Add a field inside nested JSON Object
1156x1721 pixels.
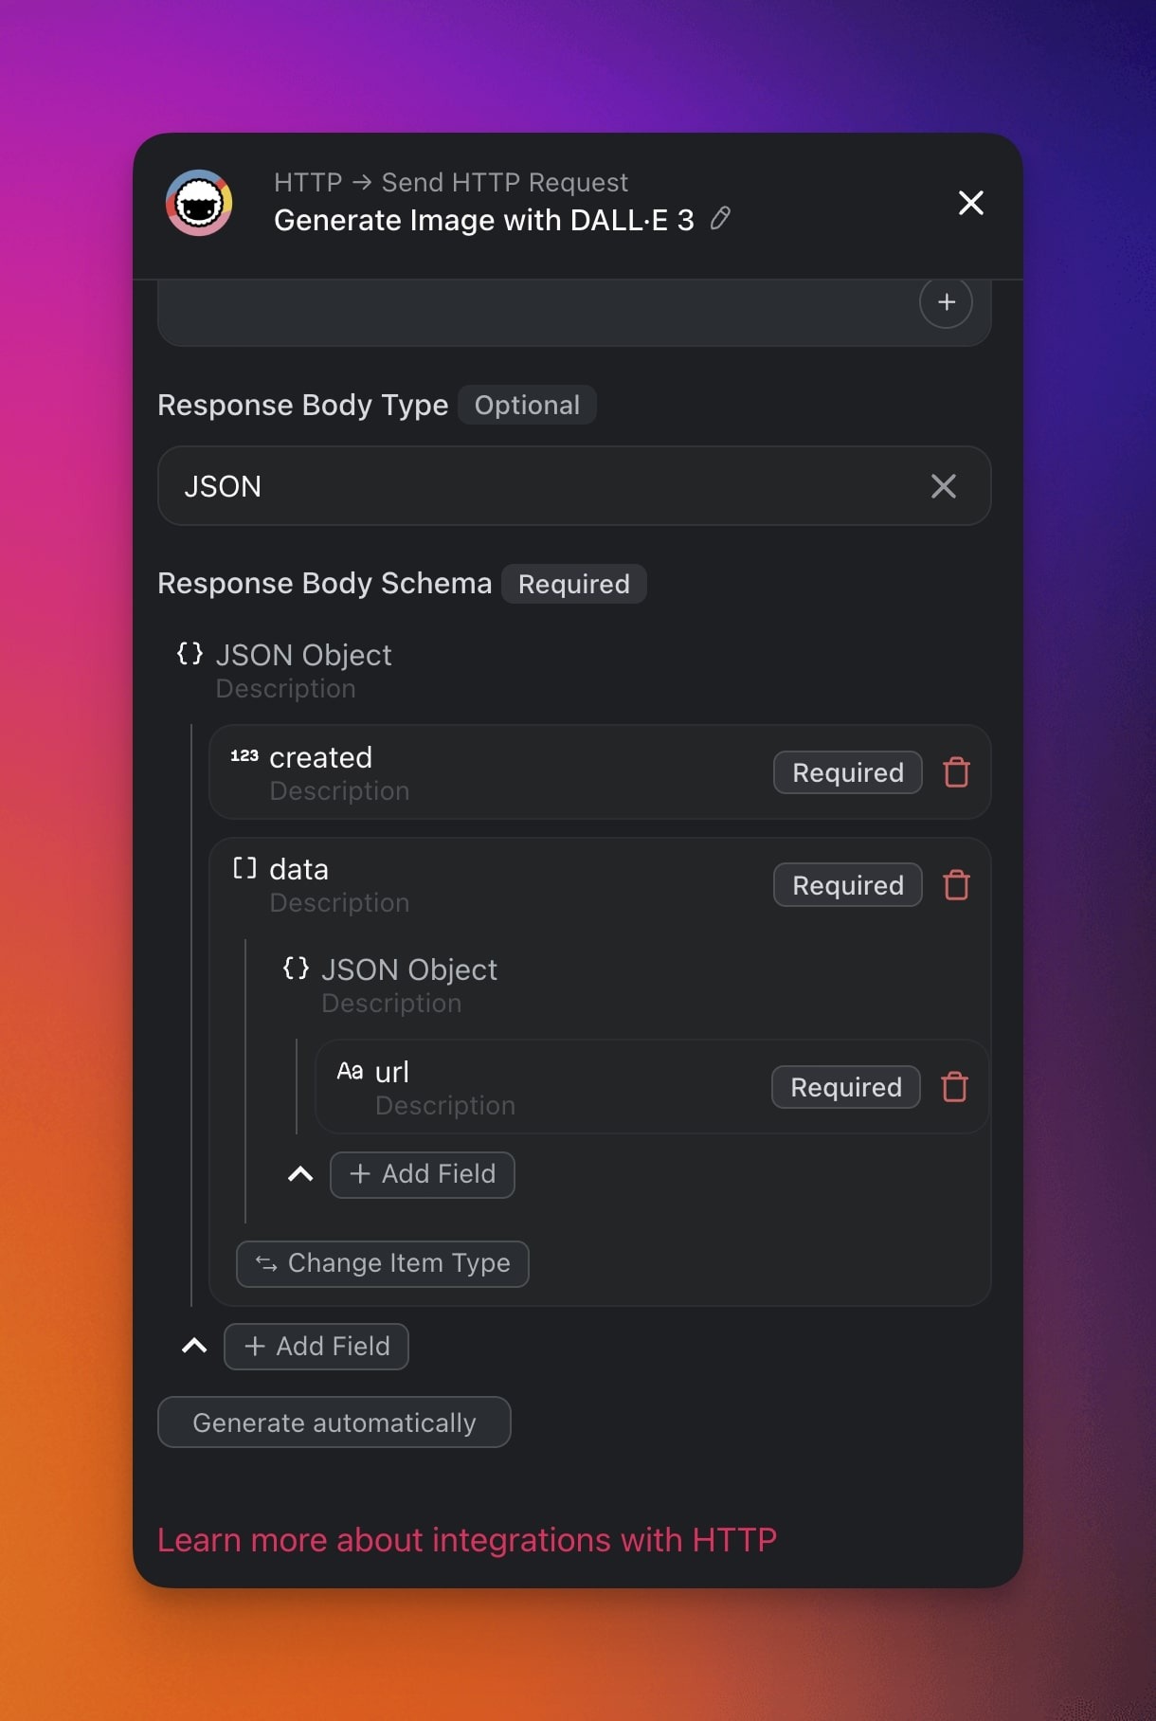423,1175
